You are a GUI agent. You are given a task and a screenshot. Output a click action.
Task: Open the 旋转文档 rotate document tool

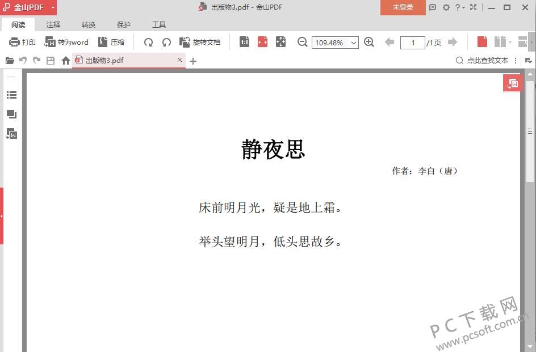pyautogui.click(x=200, y=42)
